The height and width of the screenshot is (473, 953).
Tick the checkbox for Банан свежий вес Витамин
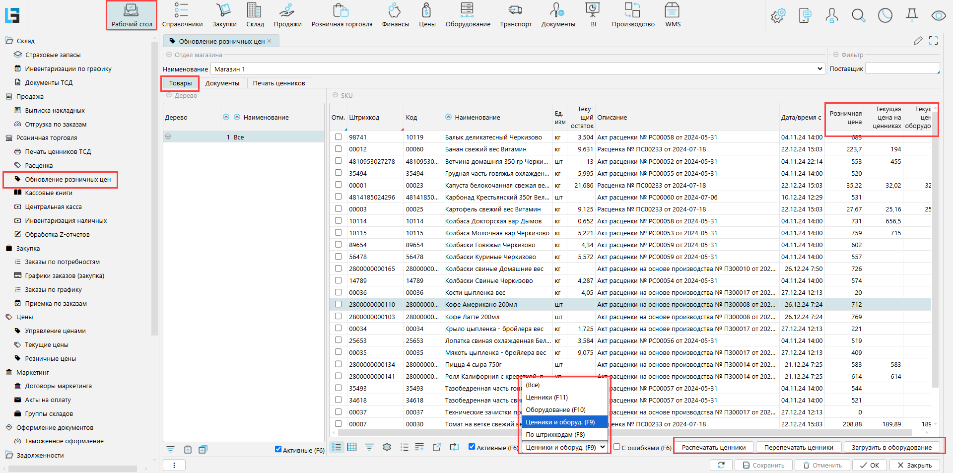338,149
